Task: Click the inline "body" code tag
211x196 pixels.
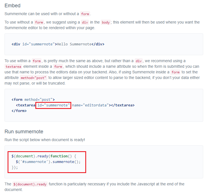Action: tap(105, 22)
